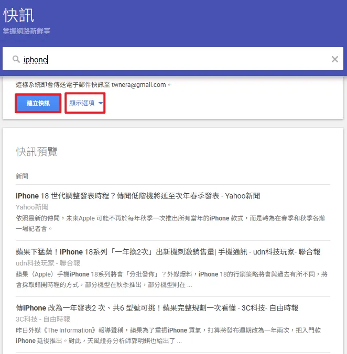Click the 新聞 section label
Viewport: 347px width, 354px height.
coord(22,176)
